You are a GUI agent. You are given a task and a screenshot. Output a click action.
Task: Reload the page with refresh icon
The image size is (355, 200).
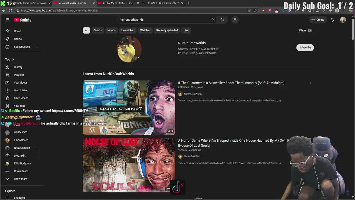(x=10, y=11)
